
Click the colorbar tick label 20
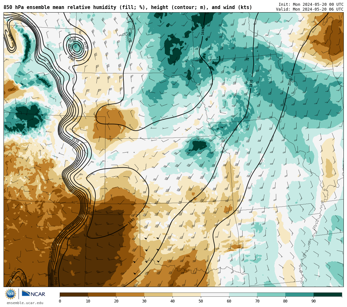click(x=116, y=301)
